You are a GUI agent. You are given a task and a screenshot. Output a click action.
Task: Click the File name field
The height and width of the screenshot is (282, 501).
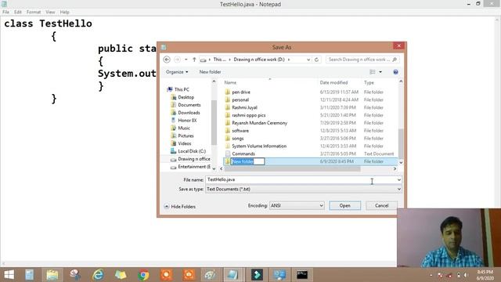coord(301,179)
